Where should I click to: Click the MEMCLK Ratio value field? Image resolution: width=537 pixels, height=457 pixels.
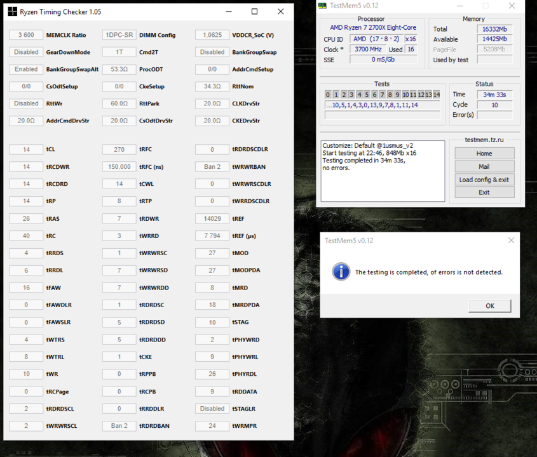click(26, 35)
